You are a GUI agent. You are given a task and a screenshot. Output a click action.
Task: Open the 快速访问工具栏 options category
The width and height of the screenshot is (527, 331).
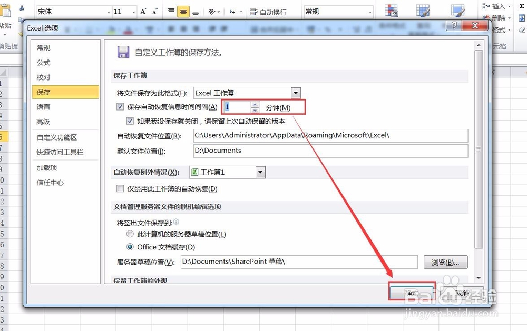[x=65, y=152]
